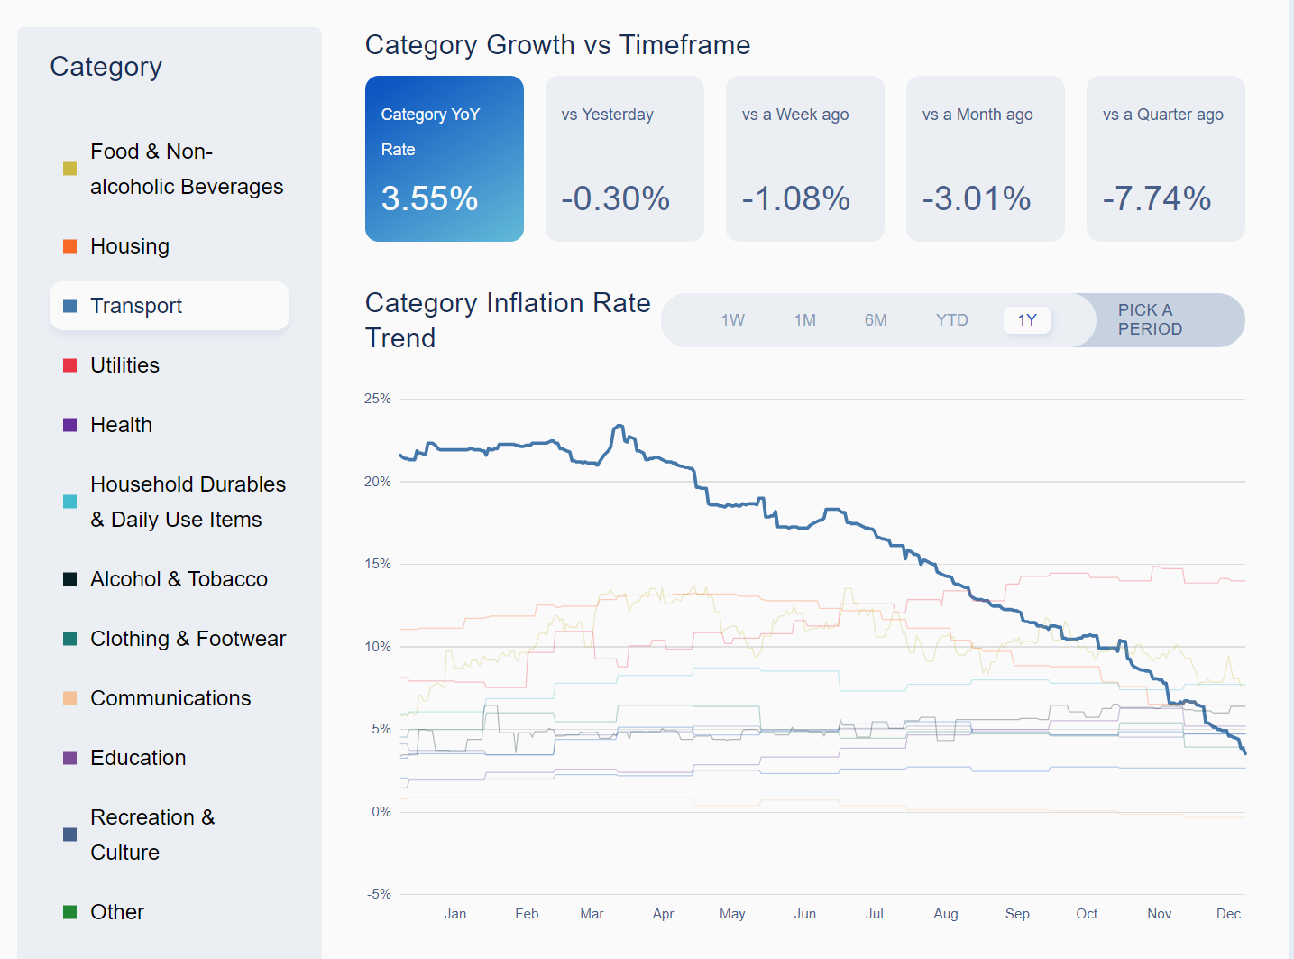Click the purple Health legend square

click(69, 425)
